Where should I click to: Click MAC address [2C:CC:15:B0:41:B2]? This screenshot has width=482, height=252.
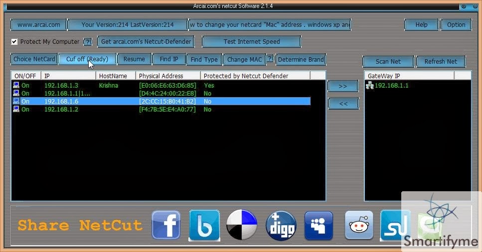click(x=167, y=102)
